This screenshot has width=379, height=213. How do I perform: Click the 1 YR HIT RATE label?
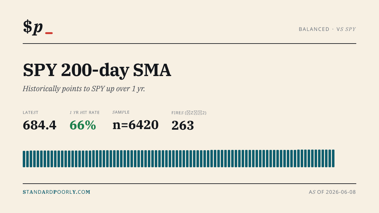[x=85, y=113]
